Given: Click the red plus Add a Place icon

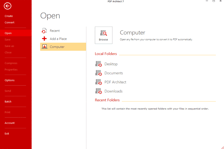Looking at the screenshot, I should click(44, 39).
